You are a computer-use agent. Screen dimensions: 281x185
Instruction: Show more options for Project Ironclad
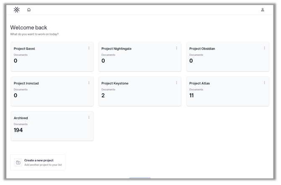tap(89, 83)
